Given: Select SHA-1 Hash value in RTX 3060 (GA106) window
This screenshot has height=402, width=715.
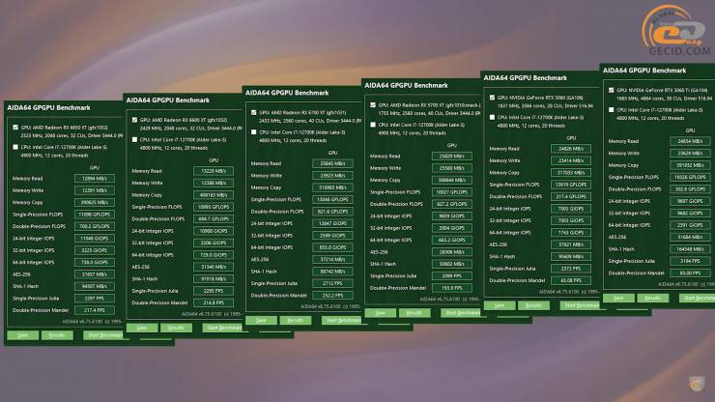Looking at the screenshot, I should [571, 256].
